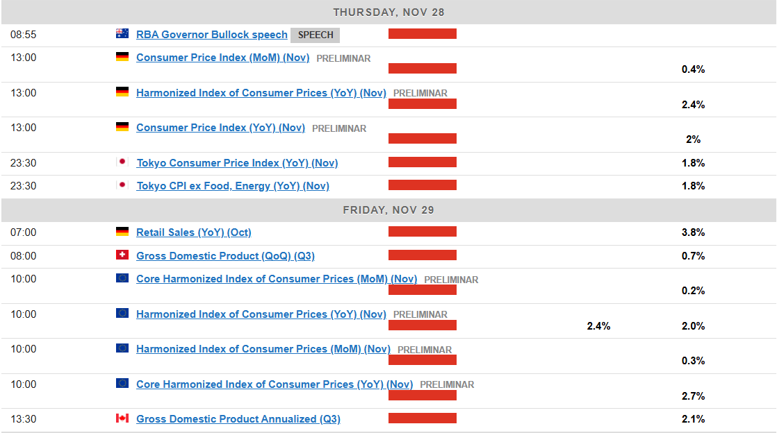Open the Tokyo Consumer Price Index (YoY) link
Viewport: 777px width, 433px height.
click(x=237, y=163)
